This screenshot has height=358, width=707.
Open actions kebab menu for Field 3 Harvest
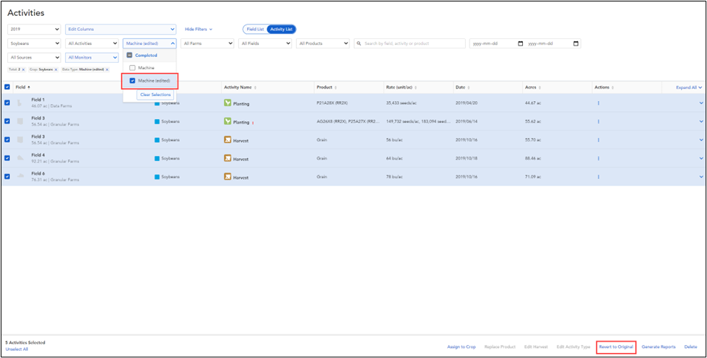pyautogui.click(x=599, y=140)
